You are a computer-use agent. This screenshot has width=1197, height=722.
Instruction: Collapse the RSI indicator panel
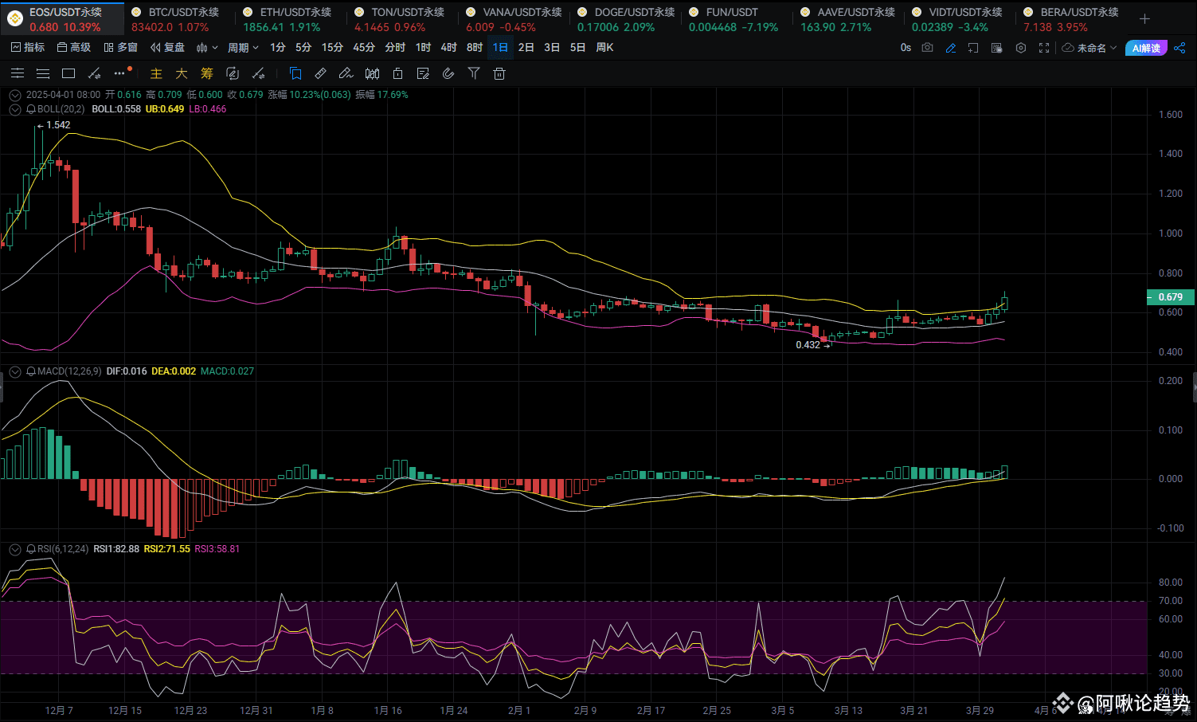[x=14, y=549]
